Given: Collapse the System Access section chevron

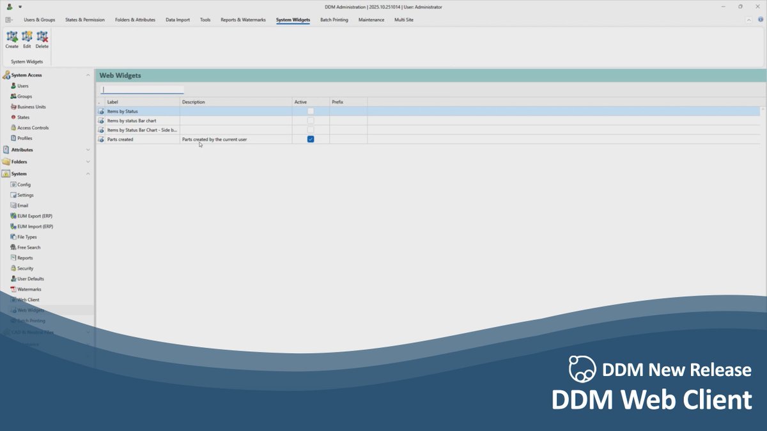Looking at the screenshot, I should pyautogui.click(x=88, y=75).
